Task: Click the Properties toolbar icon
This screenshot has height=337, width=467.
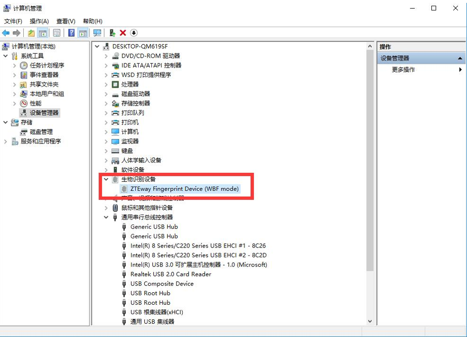Action: (57, 33)
